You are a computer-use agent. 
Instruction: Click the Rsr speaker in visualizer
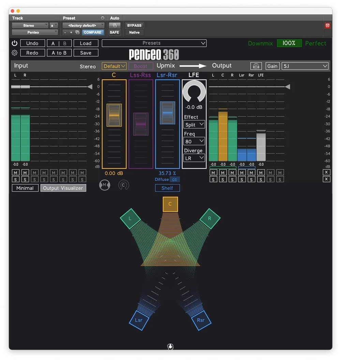(201, 320)
